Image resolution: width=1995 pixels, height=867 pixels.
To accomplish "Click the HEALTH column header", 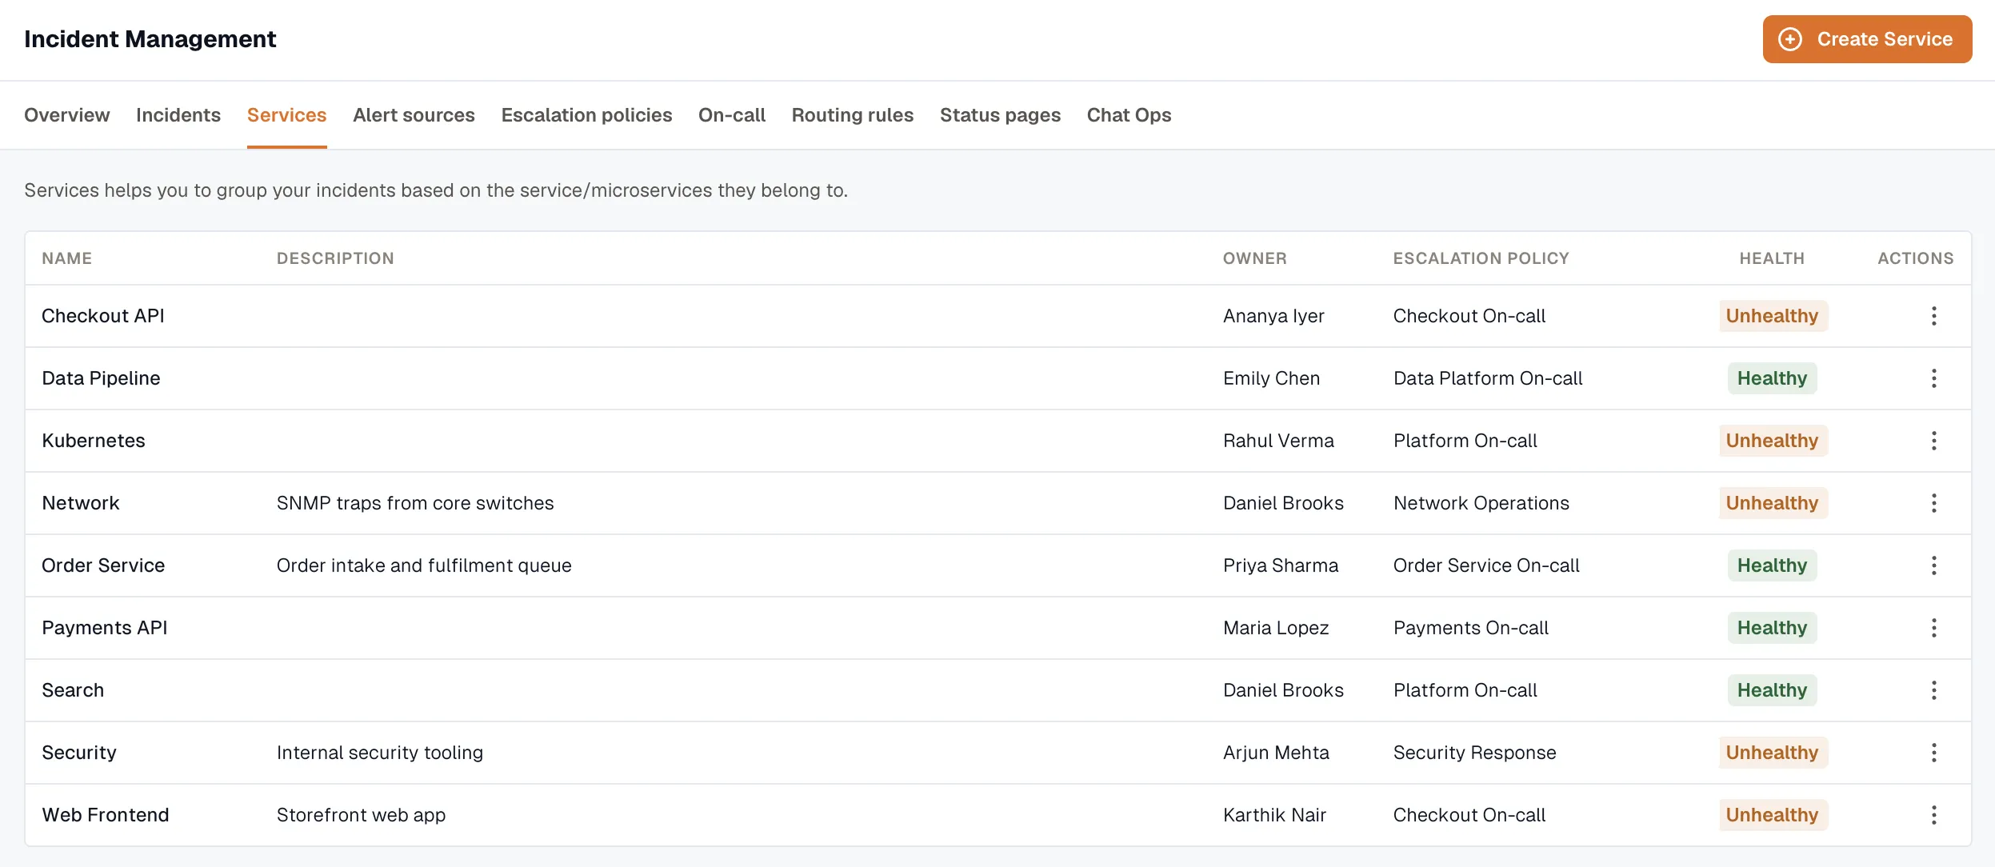I will pos(1772,258).
